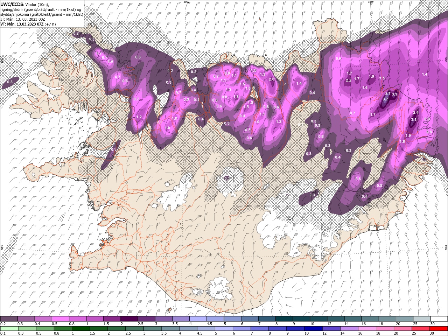Click the 'VT: Mán. 13.03.2023 07Z (+7 h)' line
The height and width of the screenshot is (336, 448).
pos(28,24)
